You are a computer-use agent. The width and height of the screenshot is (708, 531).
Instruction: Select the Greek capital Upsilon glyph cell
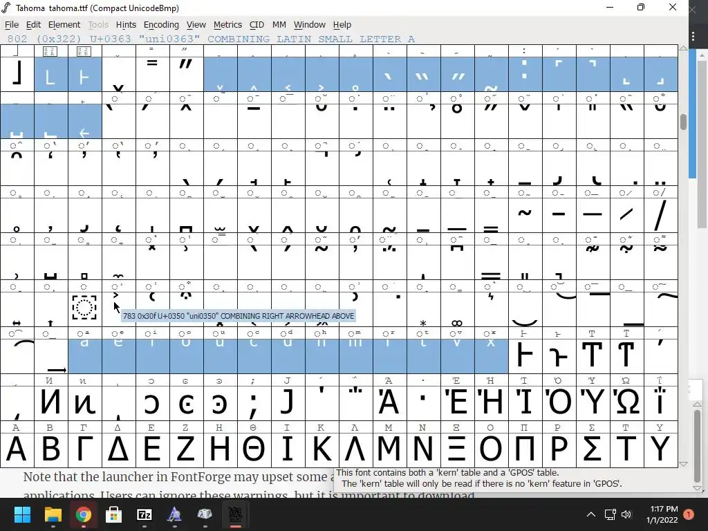660,449
